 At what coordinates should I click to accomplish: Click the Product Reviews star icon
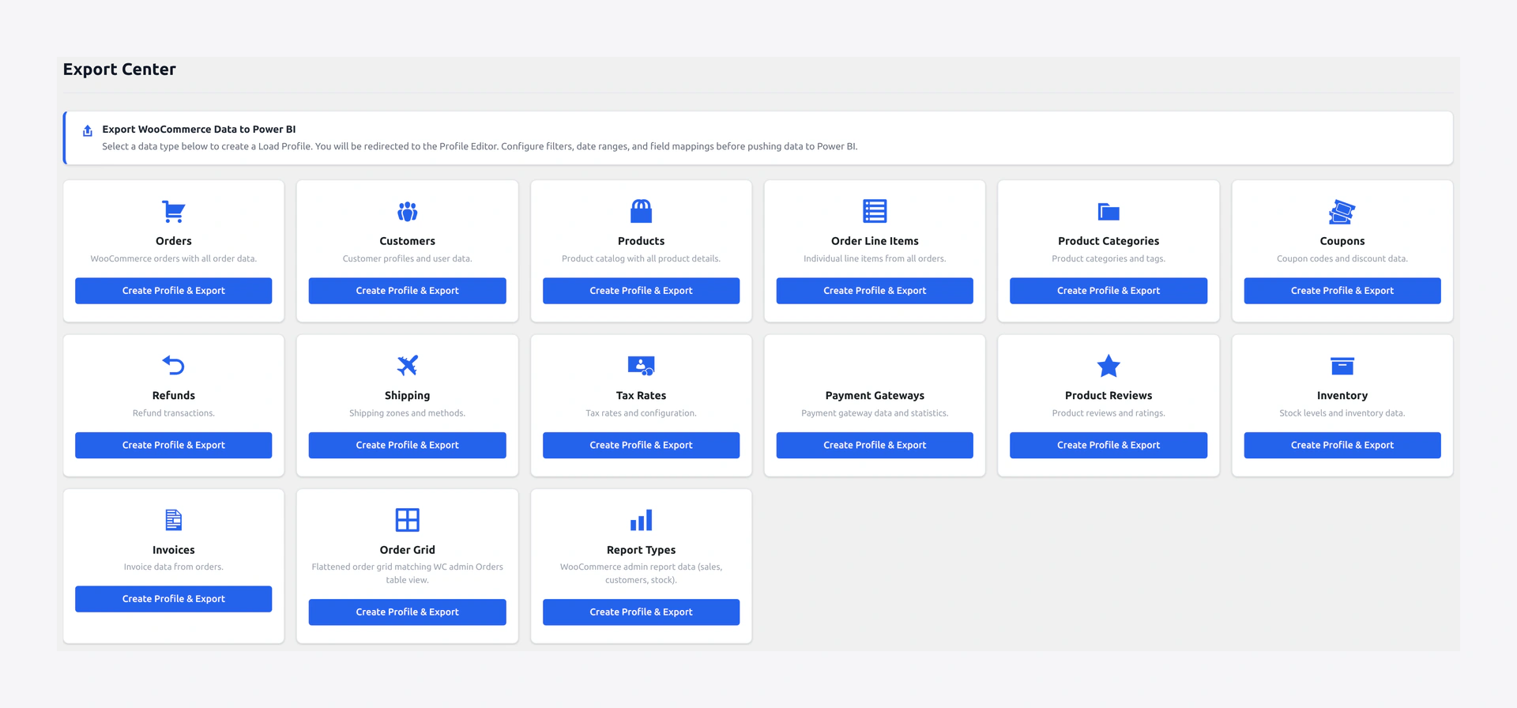(x=1109, y=366)
